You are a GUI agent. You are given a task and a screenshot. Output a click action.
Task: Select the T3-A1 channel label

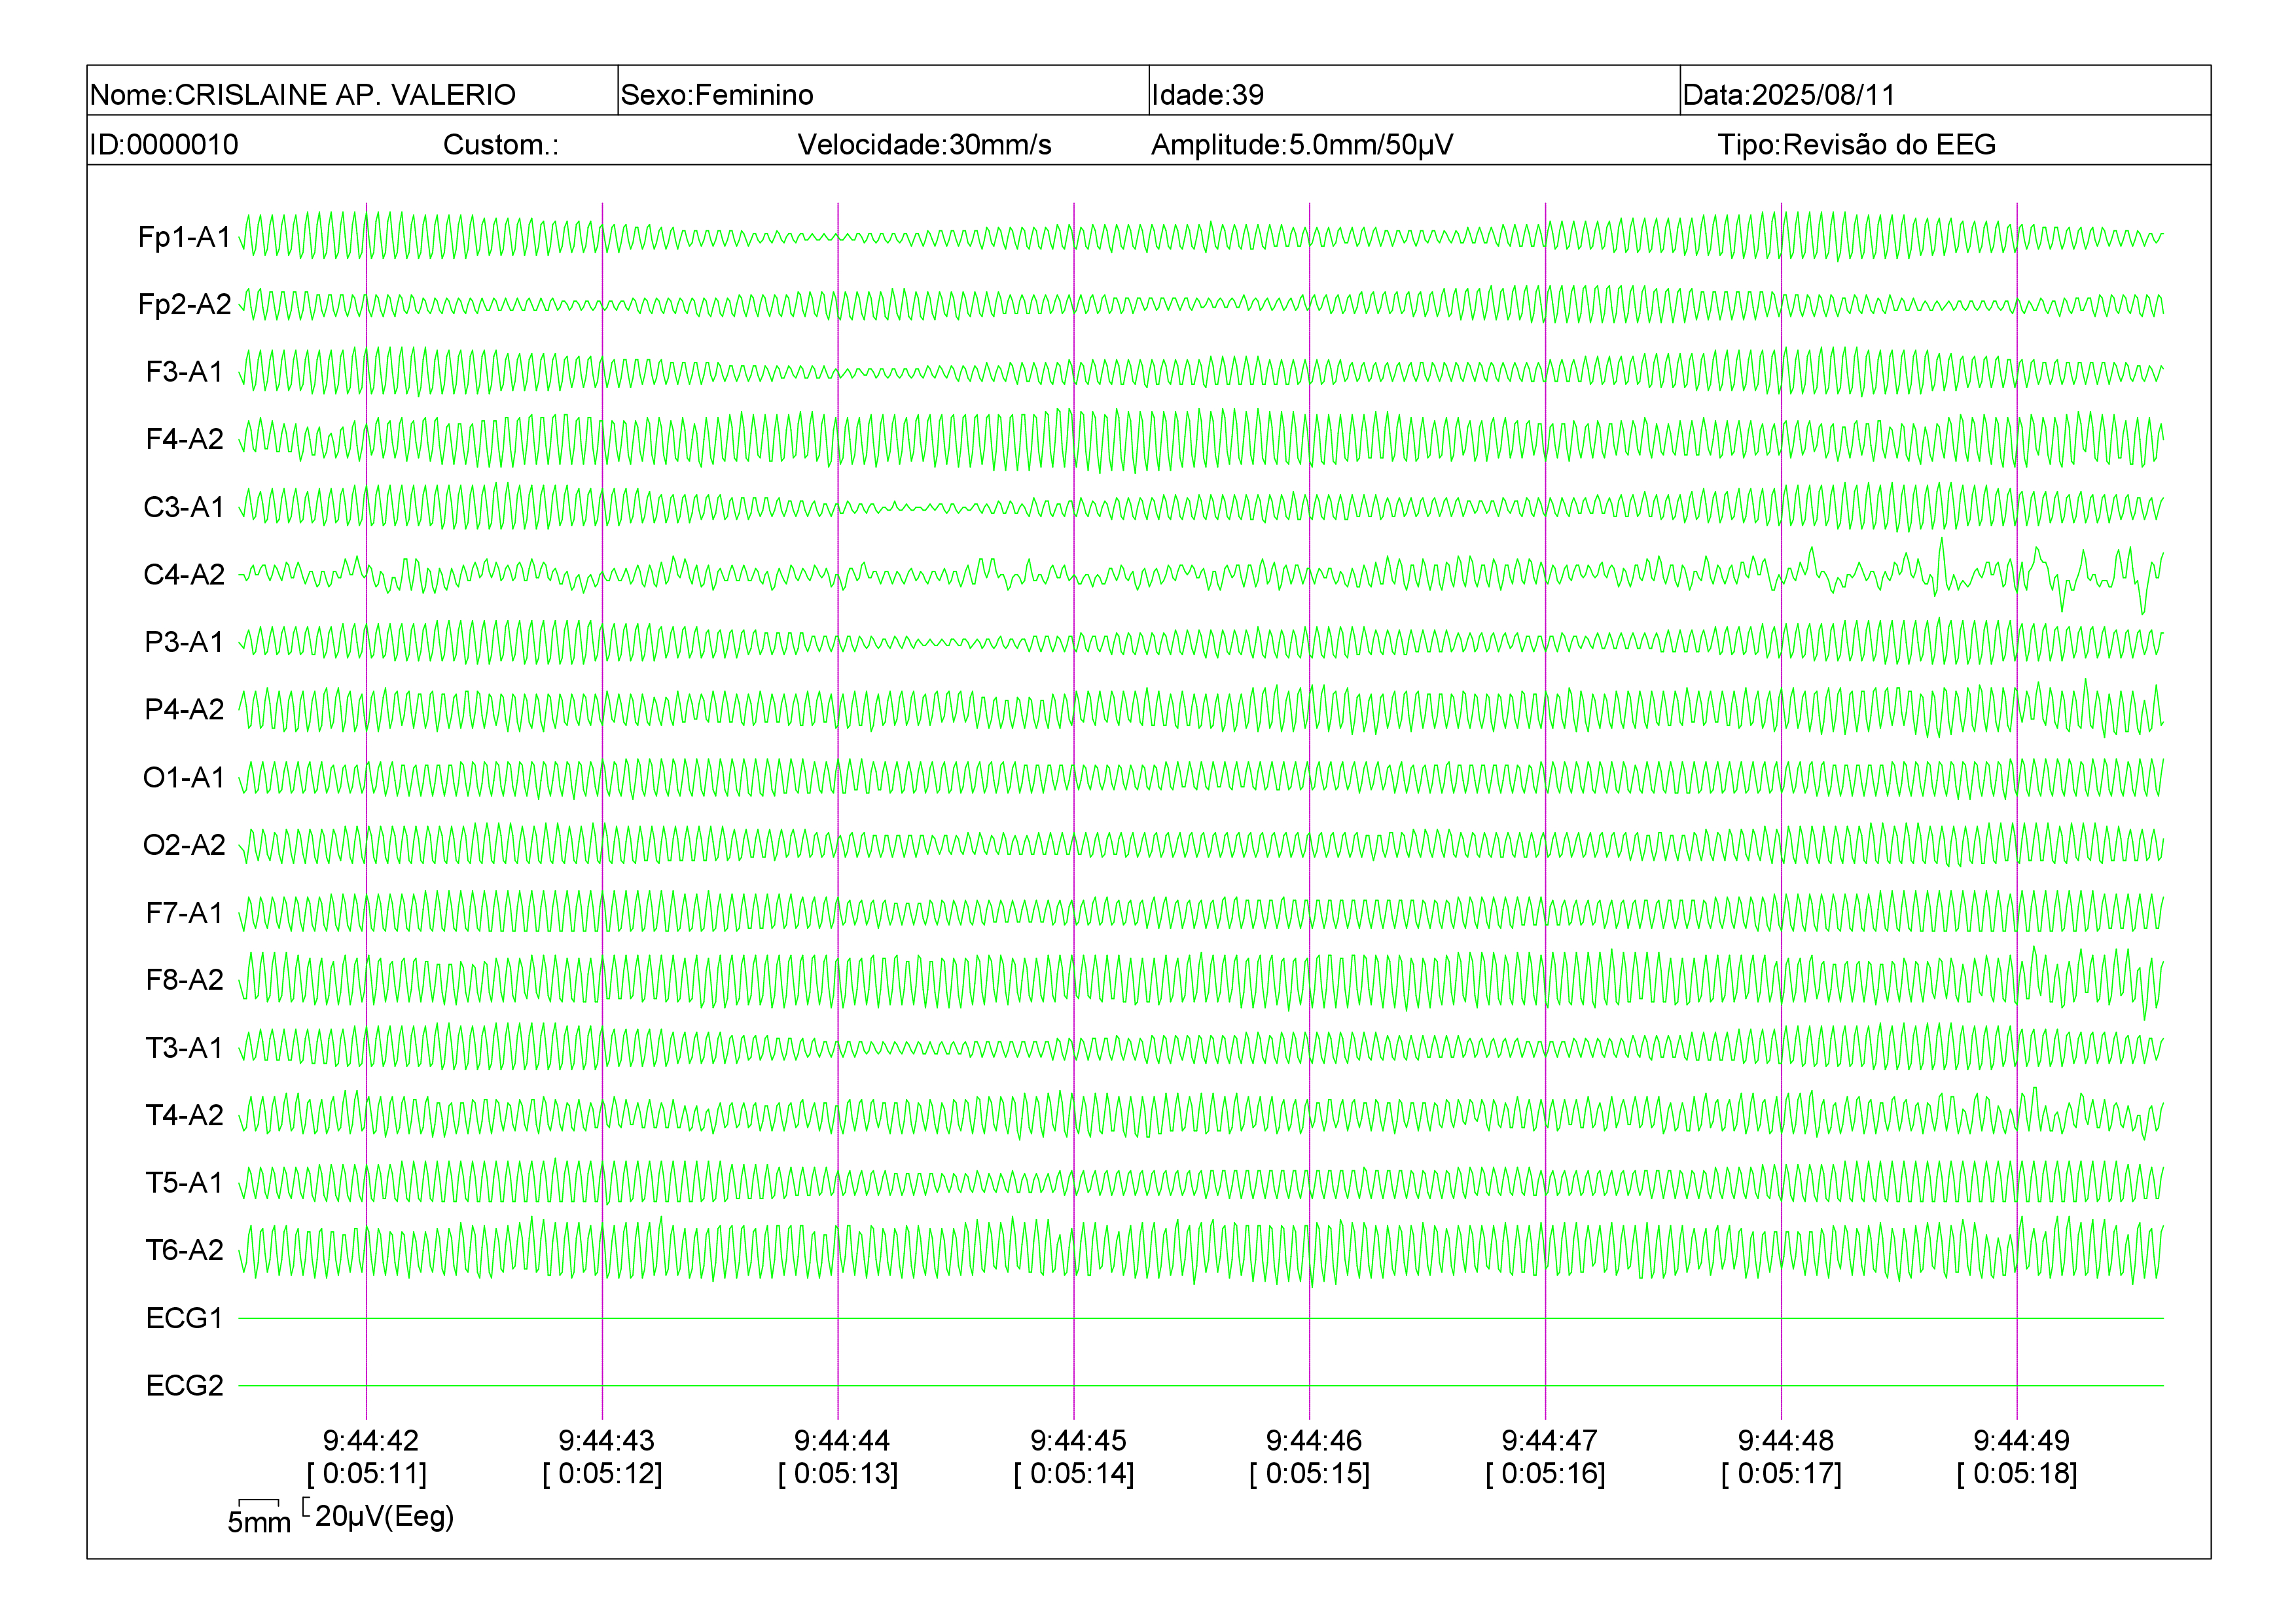184,1047
